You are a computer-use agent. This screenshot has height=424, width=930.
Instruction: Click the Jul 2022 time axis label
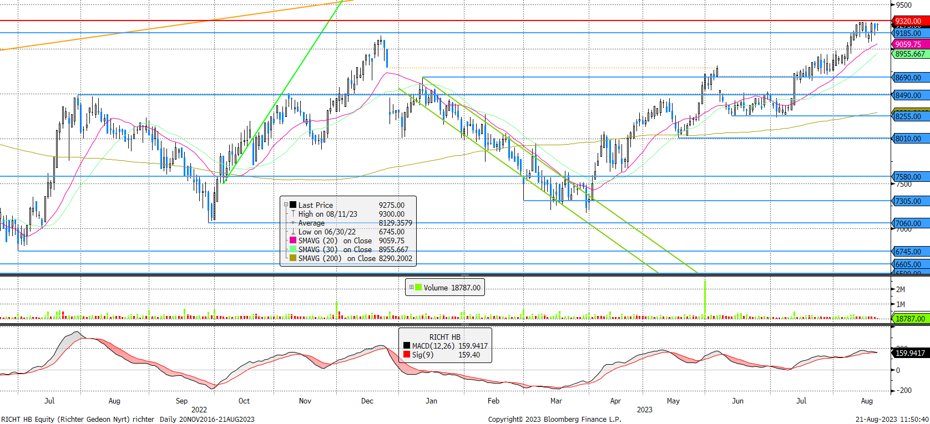point(49,400)
